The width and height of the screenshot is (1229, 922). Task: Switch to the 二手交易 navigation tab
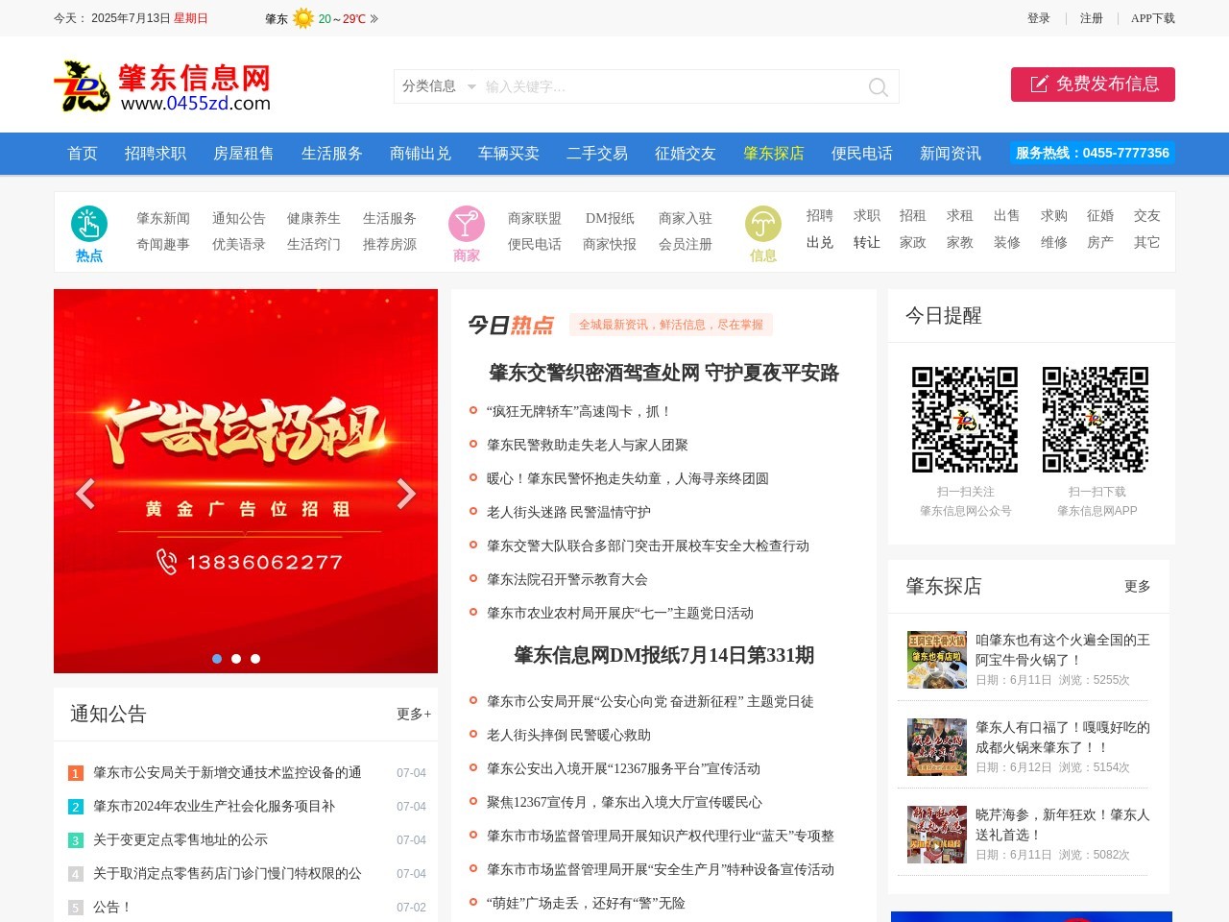(x=595, y=154)
